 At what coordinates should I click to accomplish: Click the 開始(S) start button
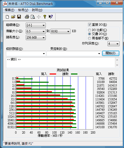pos(111,53)
